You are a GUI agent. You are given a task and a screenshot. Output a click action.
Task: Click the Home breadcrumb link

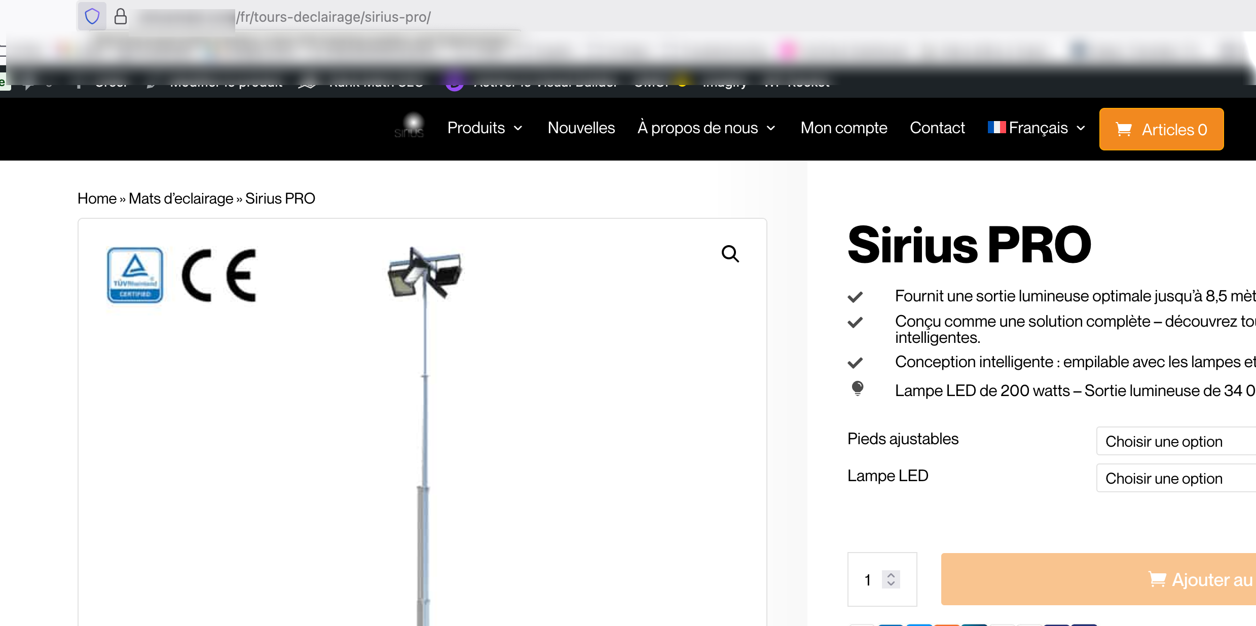97,199
